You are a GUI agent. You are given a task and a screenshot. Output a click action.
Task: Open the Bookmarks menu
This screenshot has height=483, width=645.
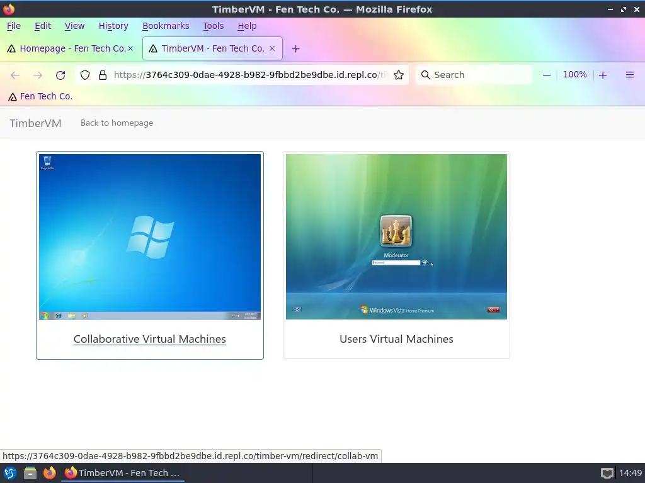[x=166, y=26]
